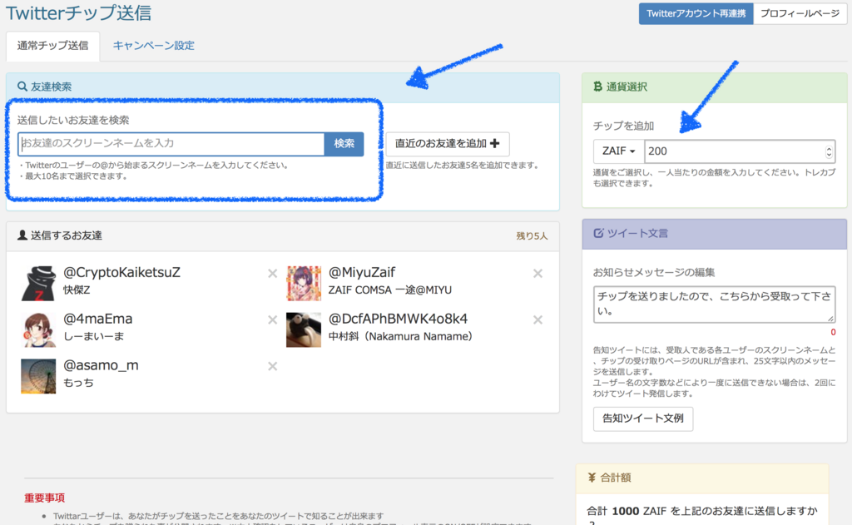Click the 検索 search button
The image size is (852, 525).
coord(344,143)
